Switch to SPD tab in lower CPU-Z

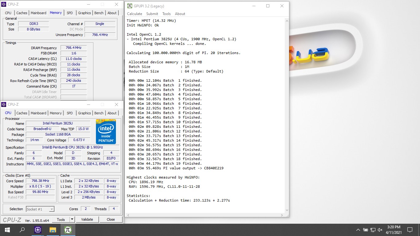[70, 113]
